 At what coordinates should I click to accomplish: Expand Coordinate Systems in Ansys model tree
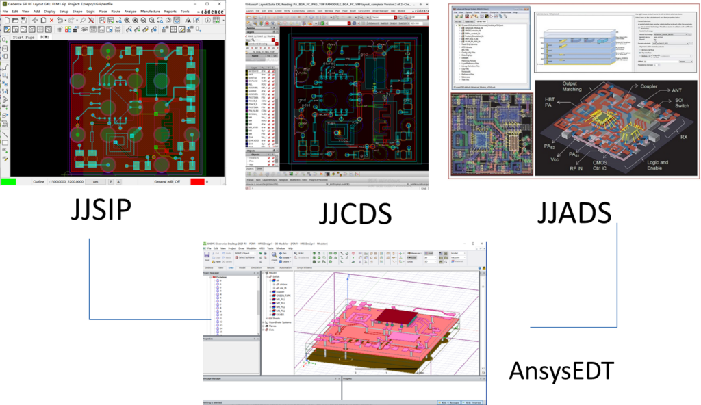coord(263,322)
